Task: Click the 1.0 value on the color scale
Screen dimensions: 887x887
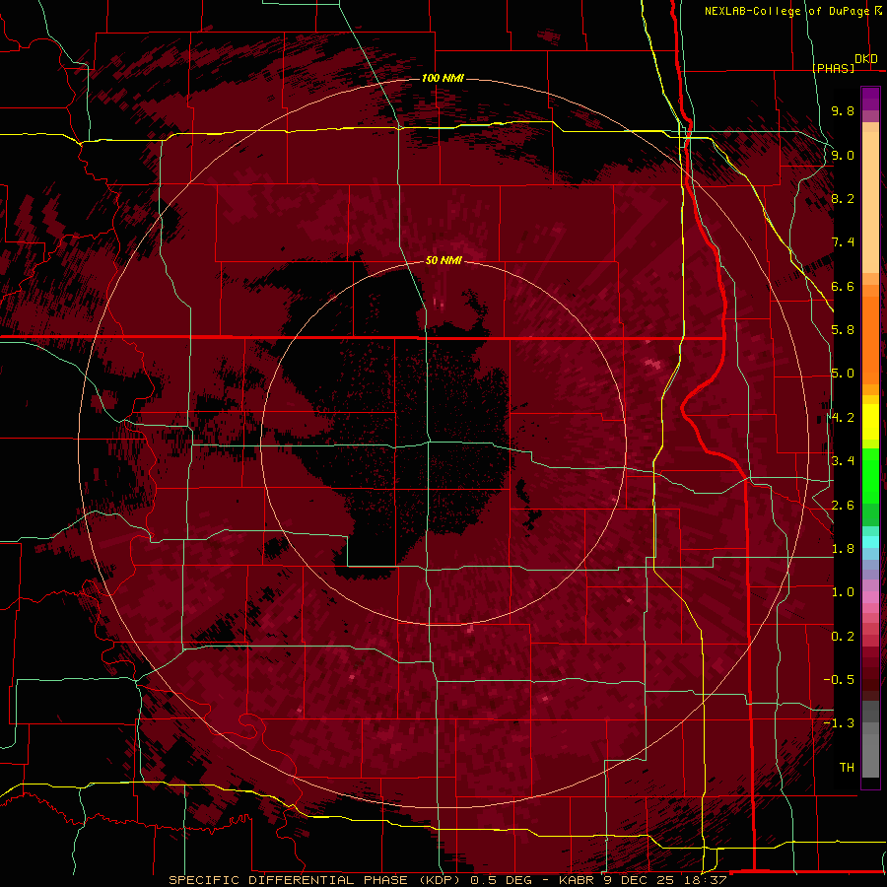Action: point(843,592)
